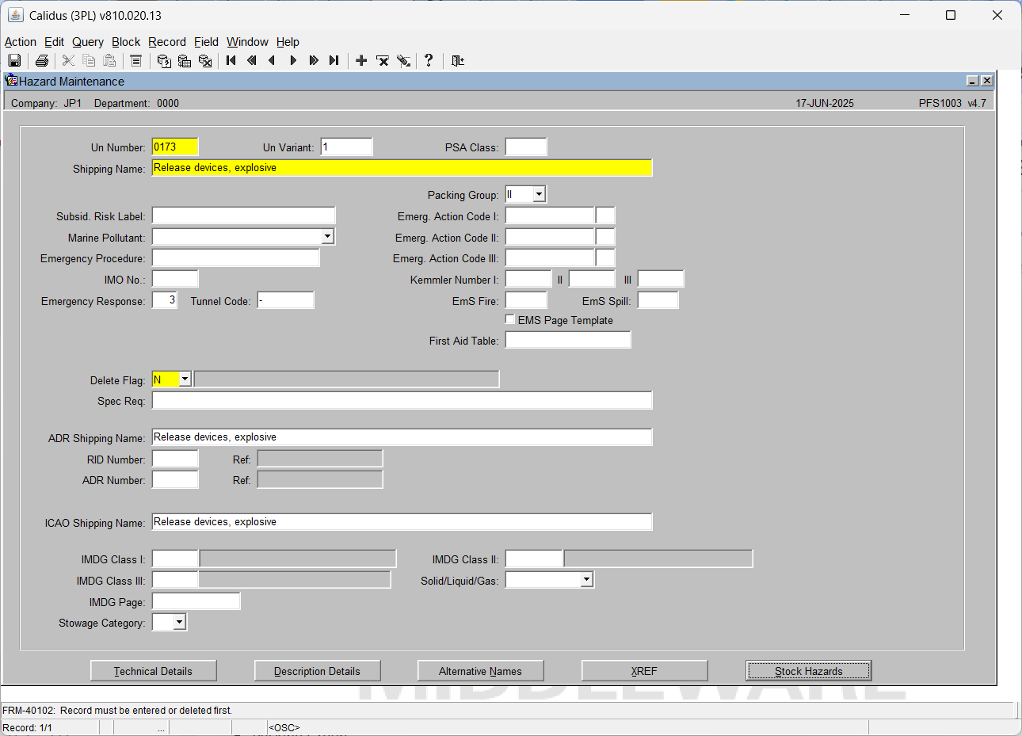Screen dimensions: 1022x736
Task: Click the Print toolbar icon
Action: pos(42,60)
